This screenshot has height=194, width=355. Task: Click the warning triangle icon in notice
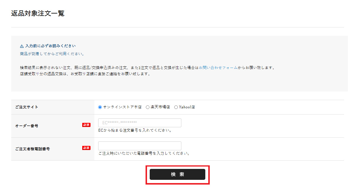[22, 46]
